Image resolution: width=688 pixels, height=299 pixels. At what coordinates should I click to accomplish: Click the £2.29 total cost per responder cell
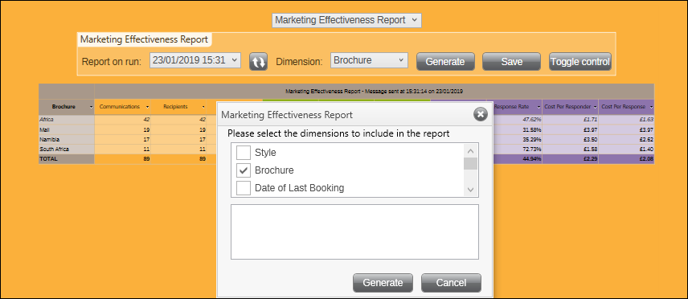pyautogui.click(x=571, y=159)
